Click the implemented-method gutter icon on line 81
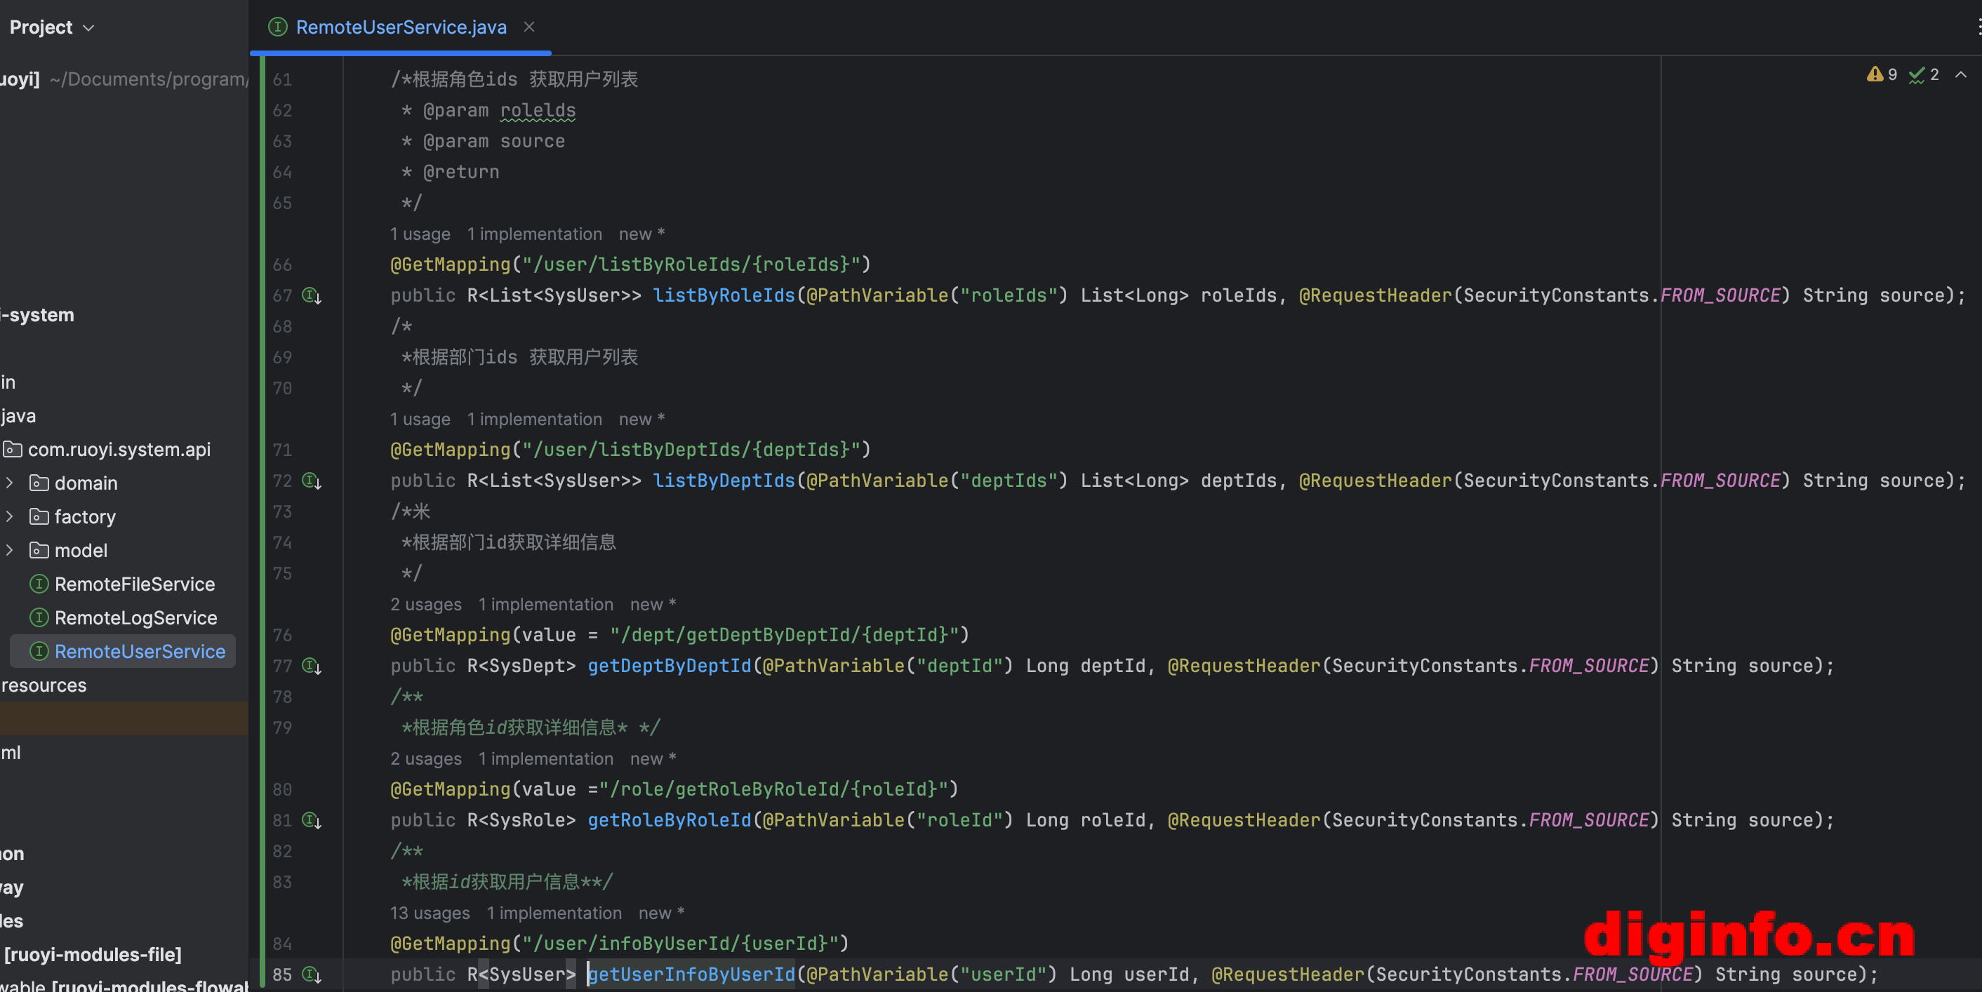Screen dimensions: 1982x992 [312, 821]
